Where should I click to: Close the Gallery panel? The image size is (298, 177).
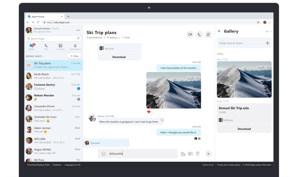[219, 31]
